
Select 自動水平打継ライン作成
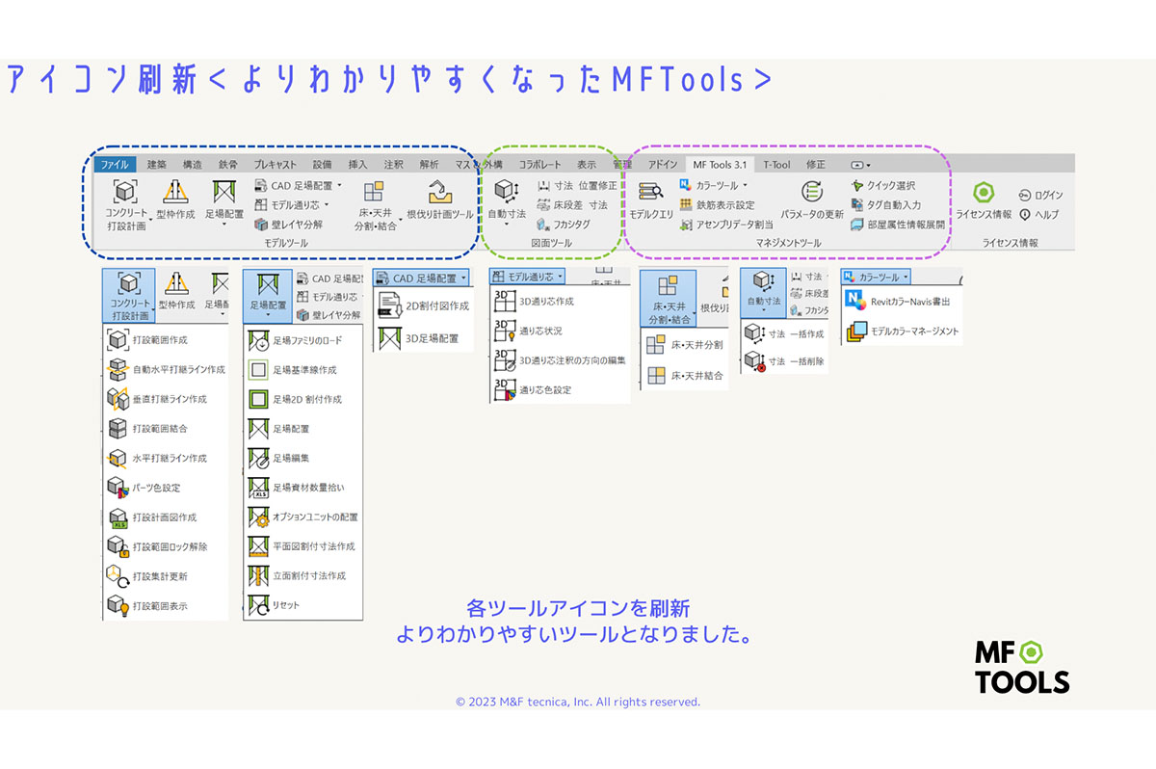164,369
